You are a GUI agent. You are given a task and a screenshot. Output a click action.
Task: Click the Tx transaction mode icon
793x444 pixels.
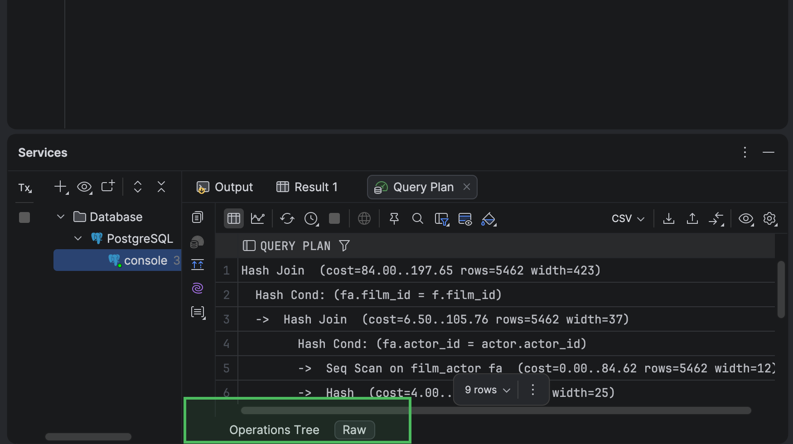click(25, 187)
